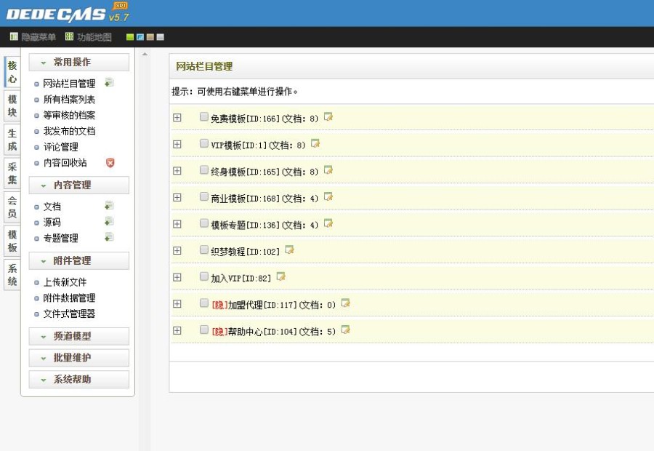The height and width of the screenshot is (451, 654).
Task: Check the 终身模板 checkbox
Action: (x=204, y=170)
